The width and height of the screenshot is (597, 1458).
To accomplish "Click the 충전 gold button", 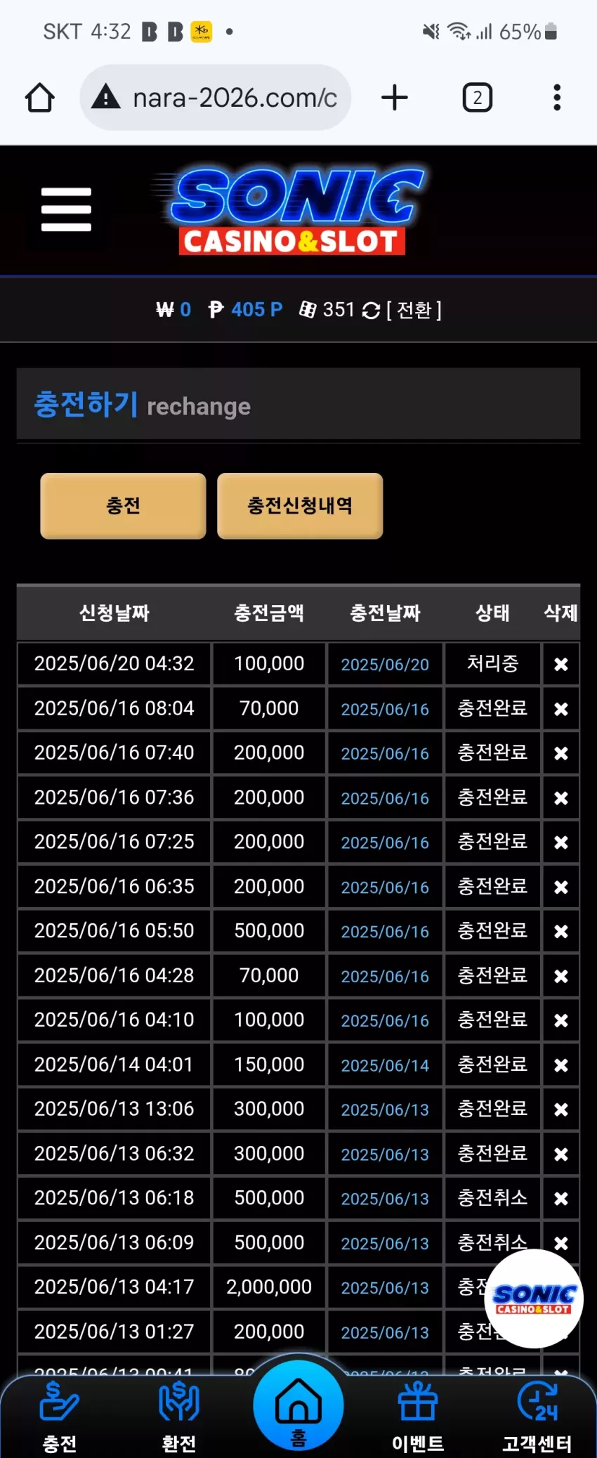I will (x=123, y=506).
